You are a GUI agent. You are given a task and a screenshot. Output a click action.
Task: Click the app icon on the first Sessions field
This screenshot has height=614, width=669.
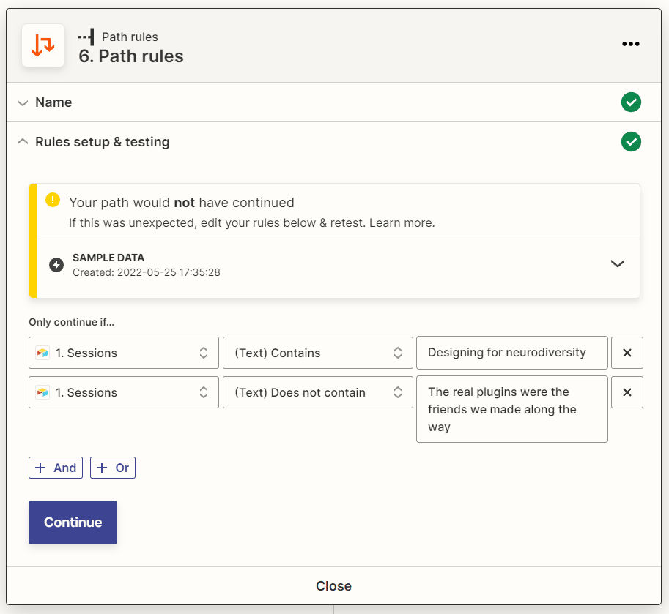44,353
